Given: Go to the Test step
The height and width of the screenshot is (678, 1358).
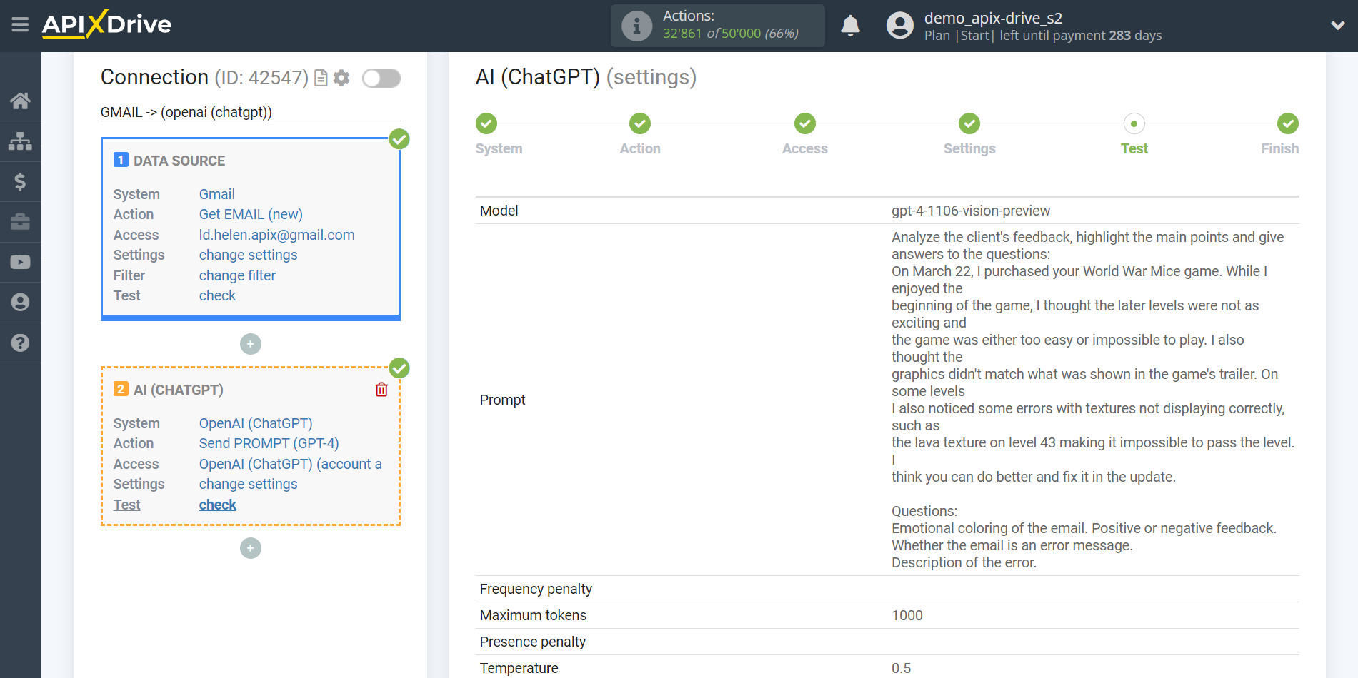Looking at the screenshot, I should [1134, 148].
